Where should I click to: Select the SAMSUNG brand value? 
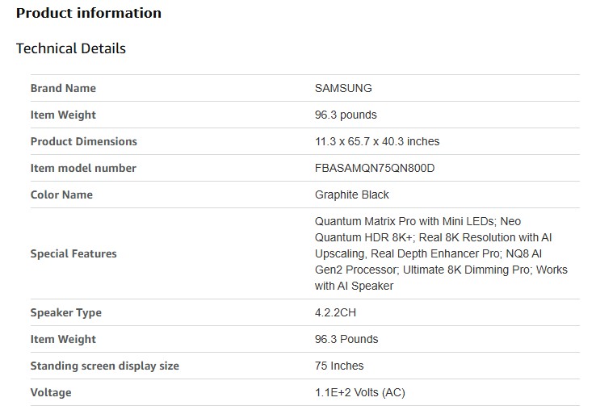pyautogui.click(x=343, y=88)
